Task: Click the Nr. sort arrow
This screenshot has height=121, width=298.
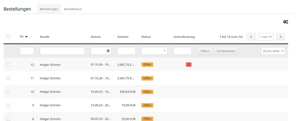Action: (27, 37)
